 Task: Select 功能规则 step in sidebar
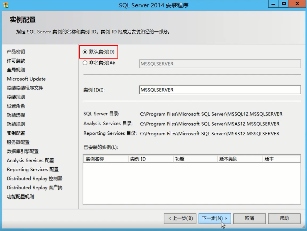pyautogui.click(x=16, y=124)
